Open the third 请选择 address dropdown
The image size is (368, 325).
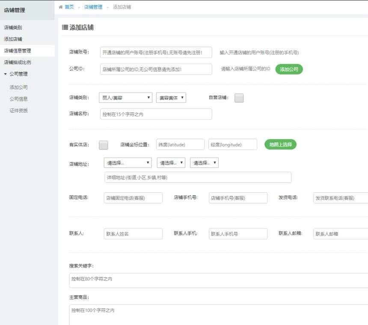point(204,163)
